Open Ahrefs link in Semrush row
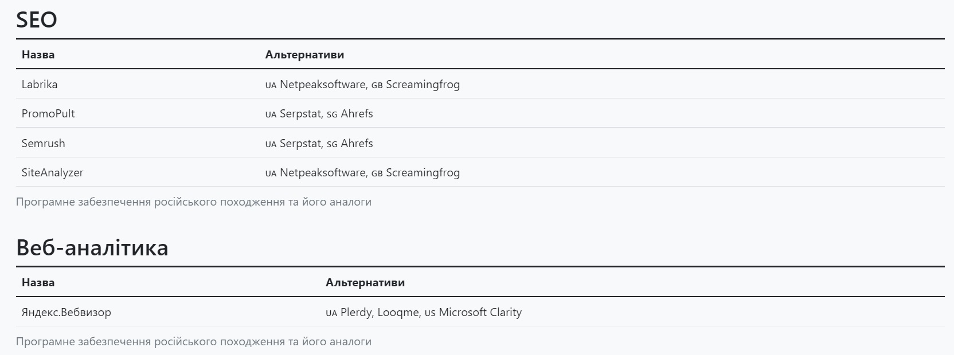Viewport: 954px width, 355px height. pyautogui.click(x=357, y=143)
